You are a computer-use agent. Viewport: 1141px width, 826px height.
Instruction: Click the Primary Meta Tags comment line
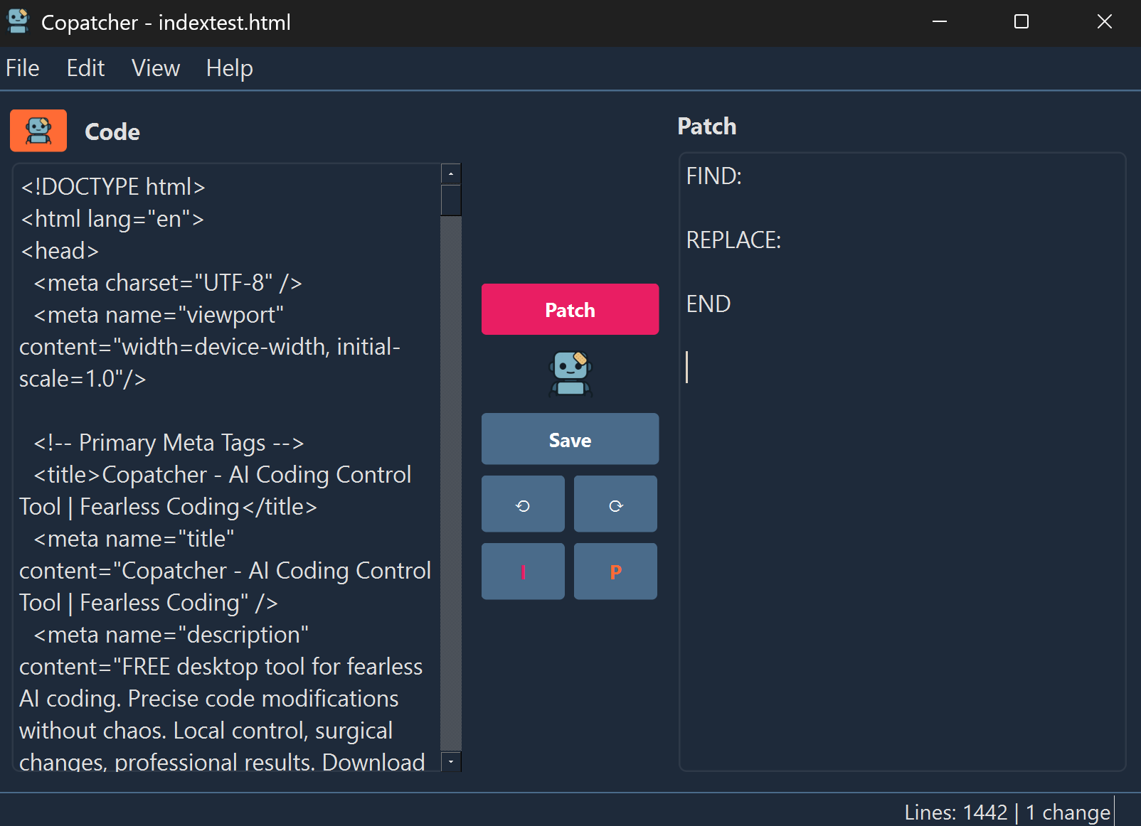(169, 443)
